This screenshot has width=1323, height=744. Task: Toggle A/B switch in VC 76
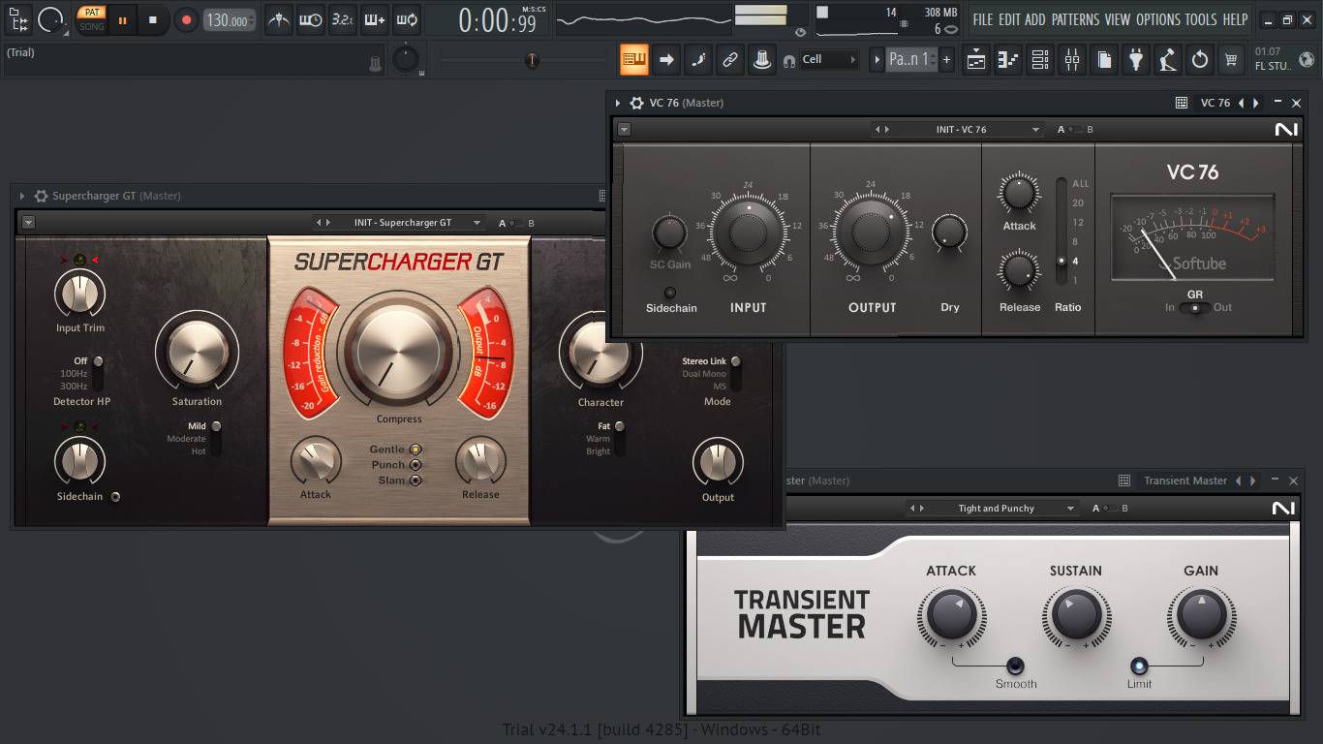pos(1075,130)
